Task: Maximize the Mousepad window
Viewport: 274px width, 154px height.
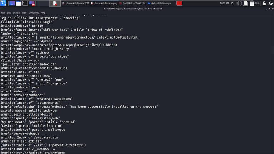Action: click(270, 9)
